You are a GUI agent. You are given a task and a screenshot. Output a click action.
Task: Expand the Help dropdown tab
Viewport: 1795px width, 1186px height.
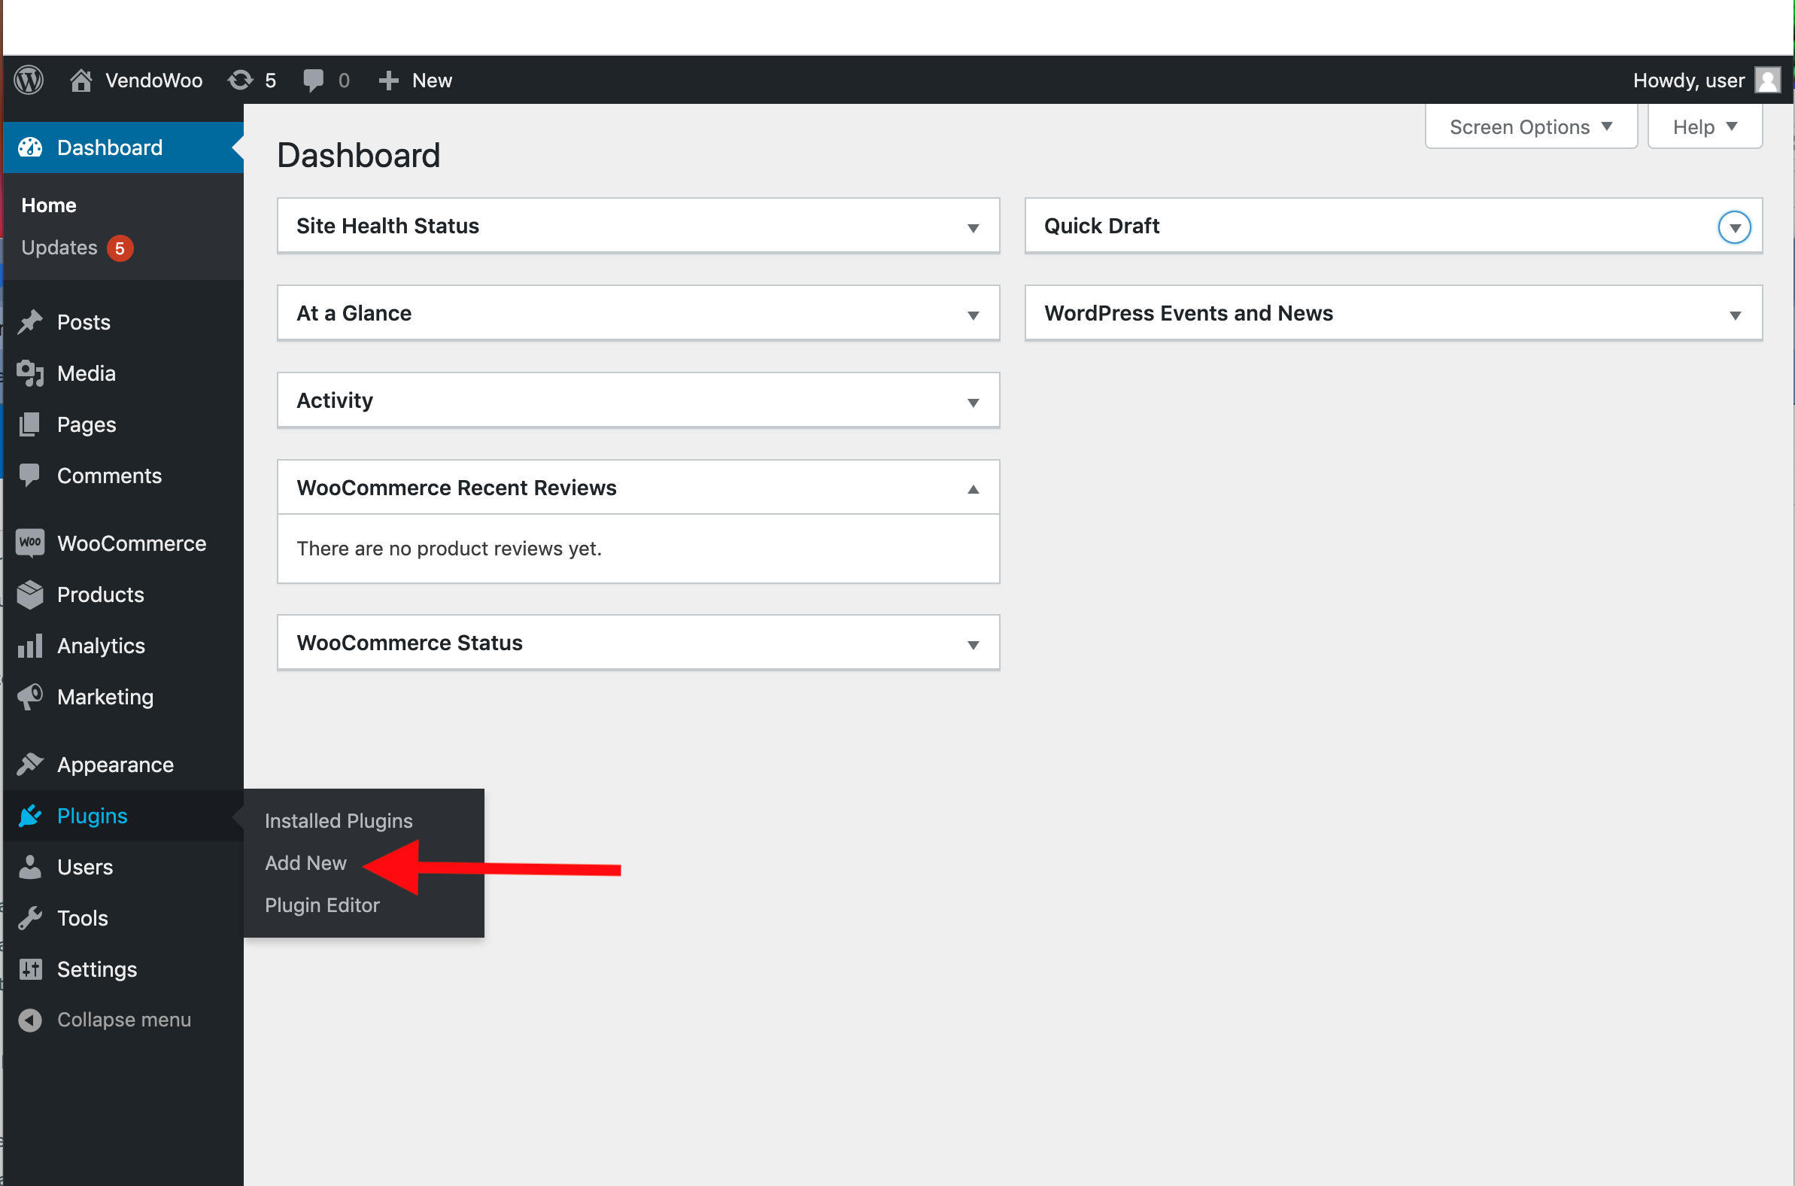click(x=1704, y=127)
